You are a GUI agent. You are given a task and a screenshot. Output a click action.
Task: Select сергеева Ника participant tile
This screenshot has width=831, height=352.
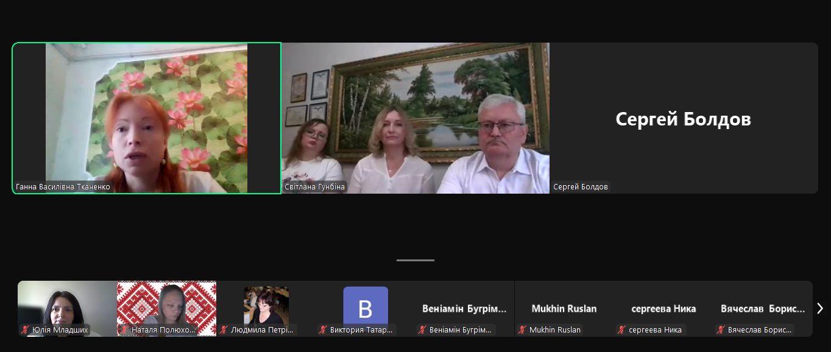(x=663, y=309)
